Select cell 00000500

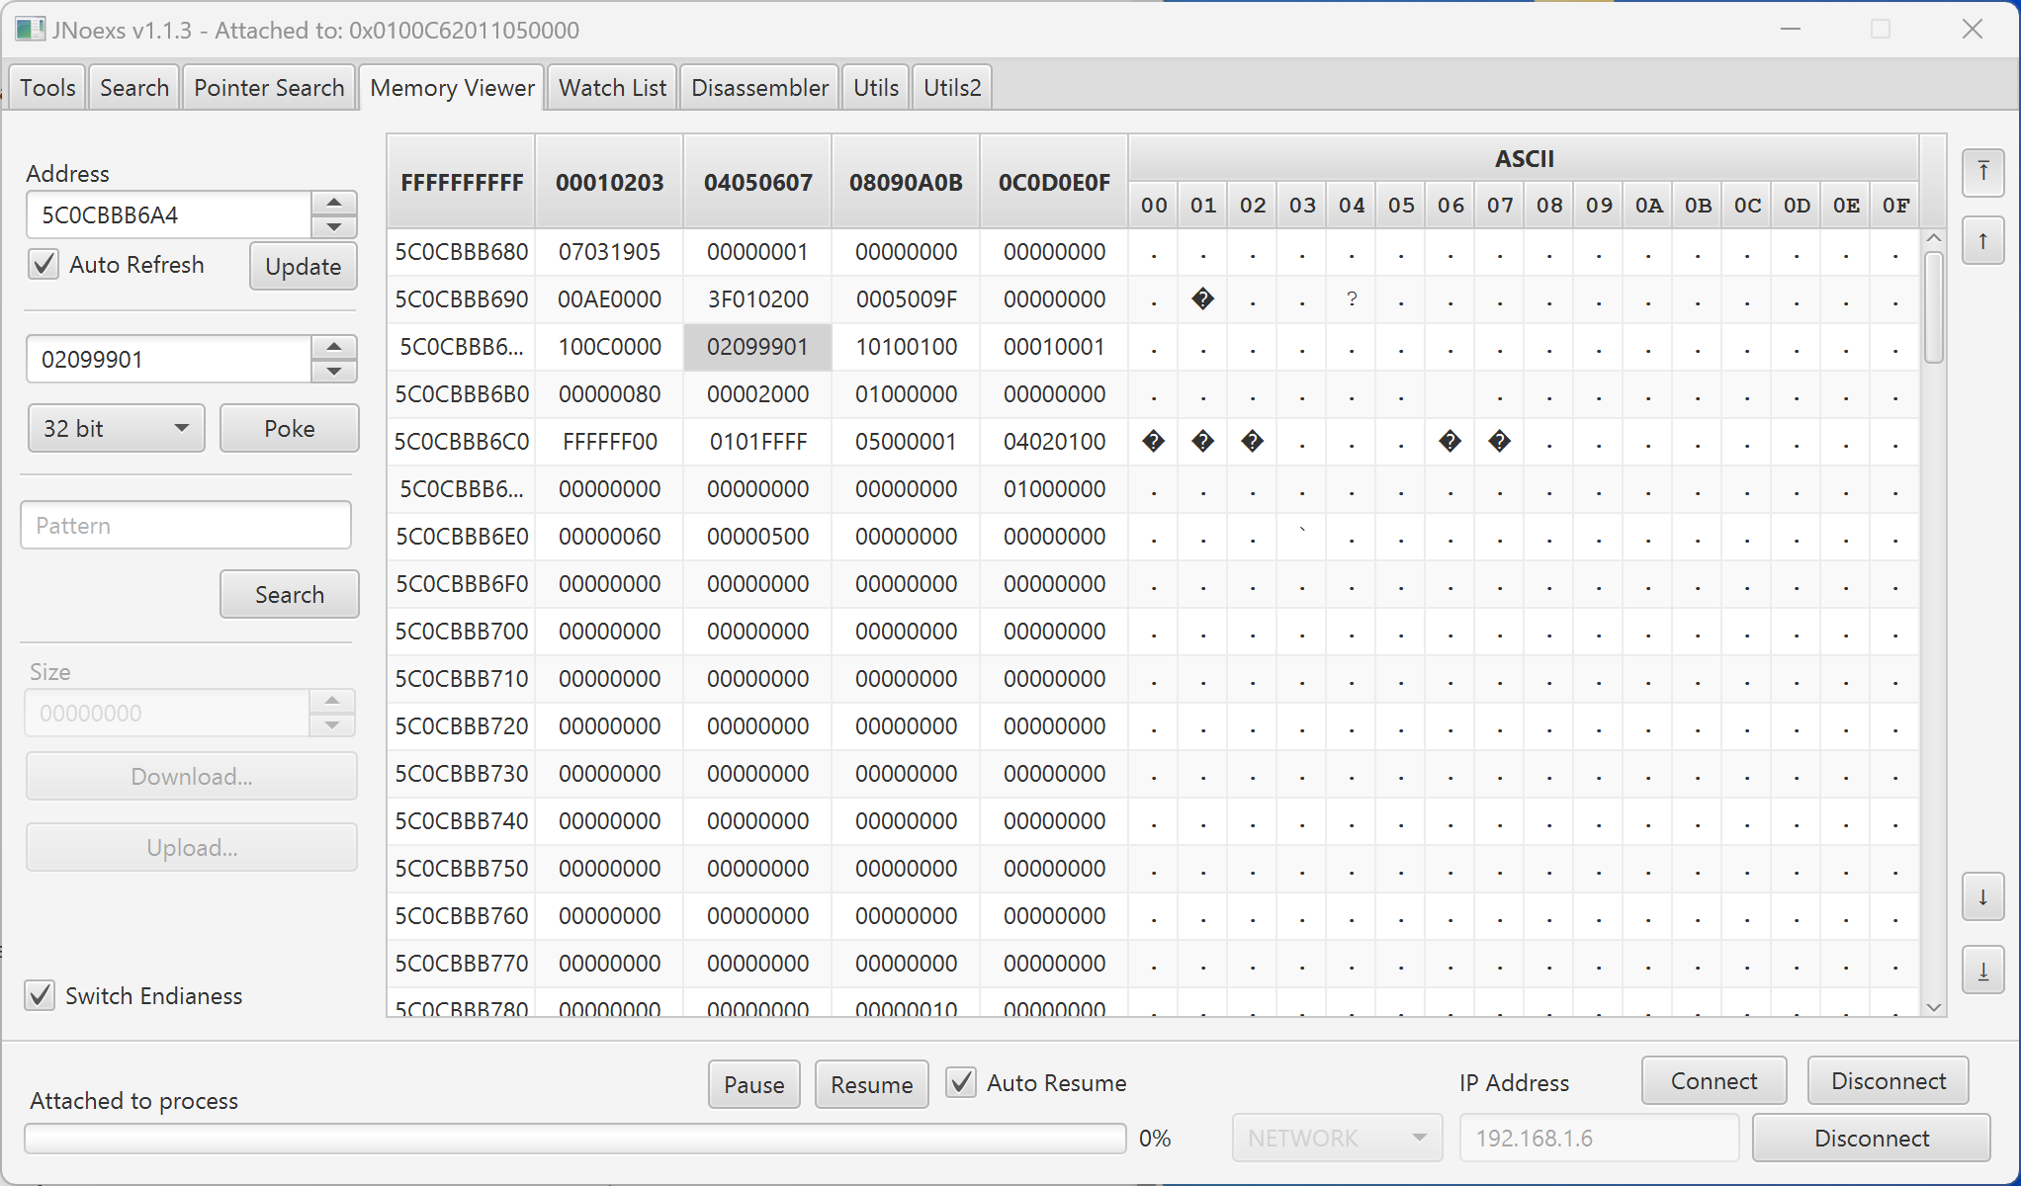[757, 537]
